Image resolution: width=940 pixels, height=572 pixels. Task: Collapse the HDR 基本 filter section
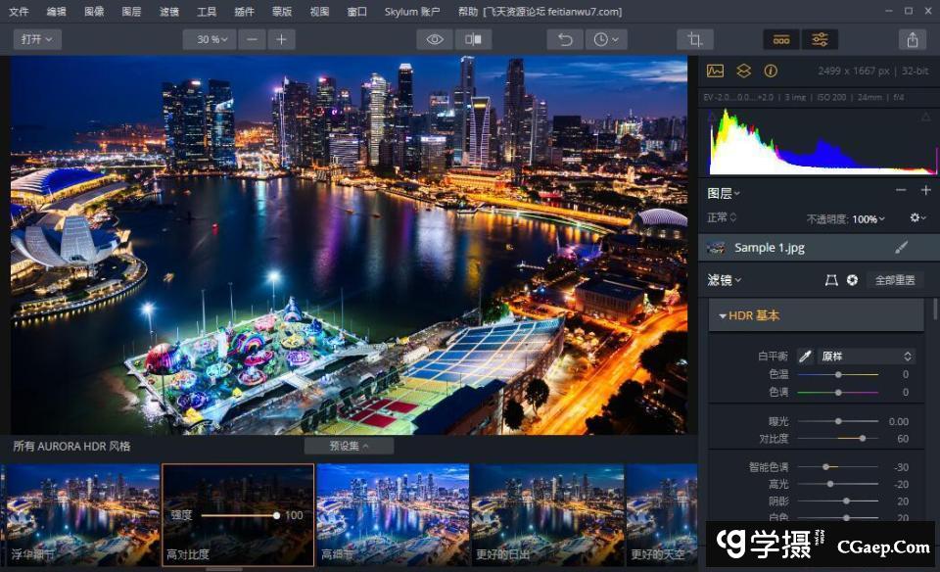click(x=723, y=316)
